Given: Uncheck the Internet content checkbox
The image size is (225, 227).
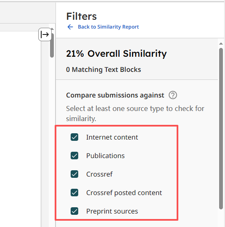Looking at the screenshot, I should 74,137.
